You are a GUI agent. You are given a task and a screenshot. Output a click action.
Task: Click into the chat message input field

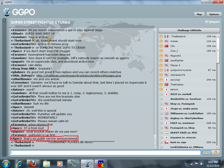[106, 153]
